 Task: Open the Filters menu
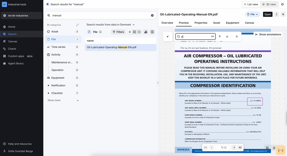pos(118,32)
